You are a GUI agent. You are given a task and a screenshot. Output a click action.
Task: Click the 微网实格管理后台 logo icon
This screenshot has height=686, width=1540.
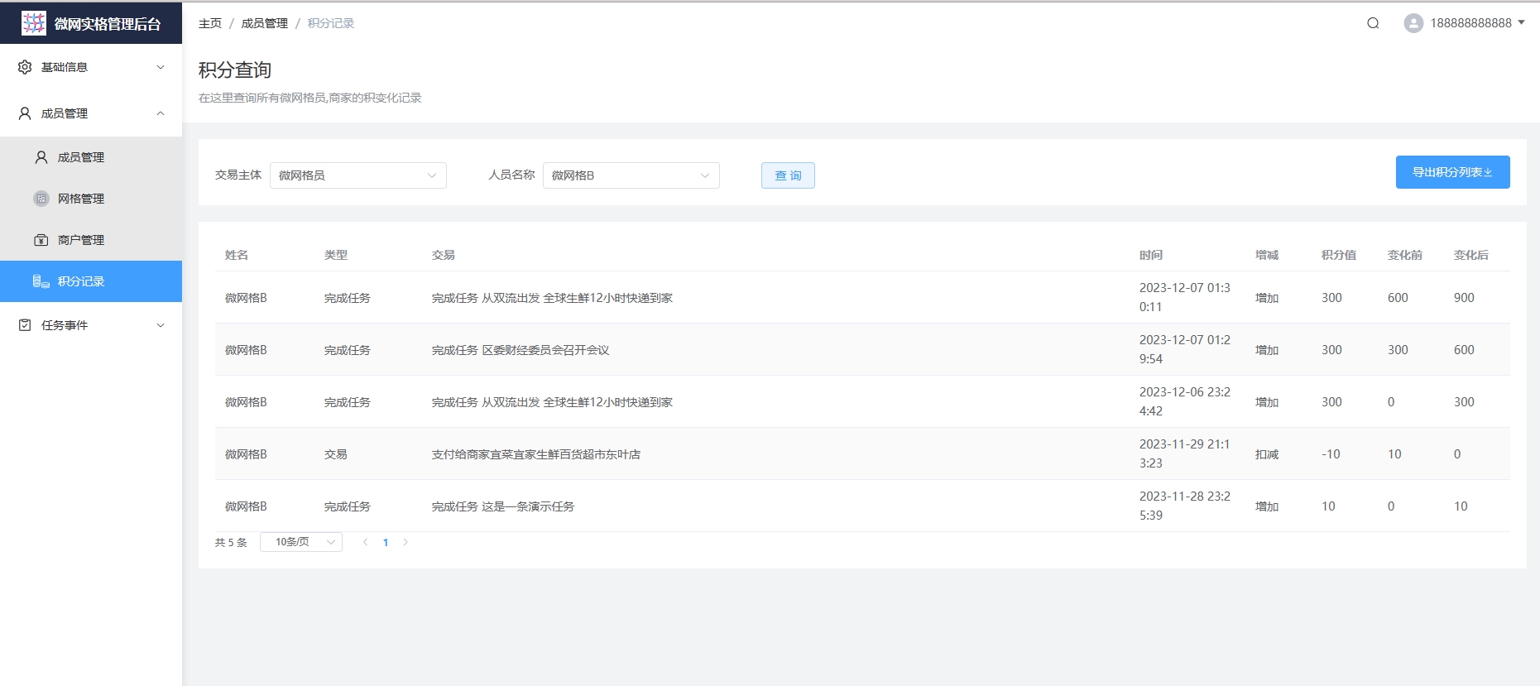coord(34,23)
